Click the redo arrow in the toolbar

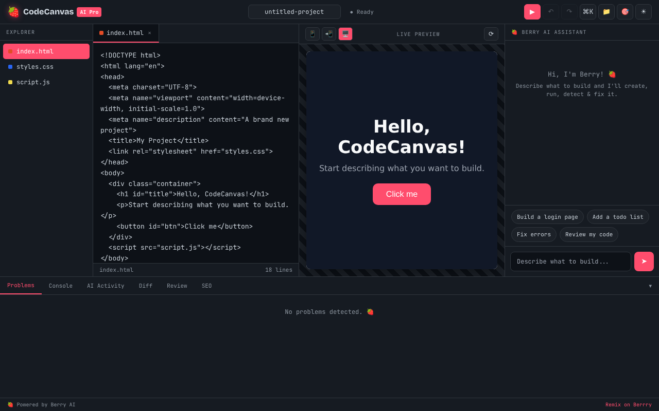(x=569, y=12)
